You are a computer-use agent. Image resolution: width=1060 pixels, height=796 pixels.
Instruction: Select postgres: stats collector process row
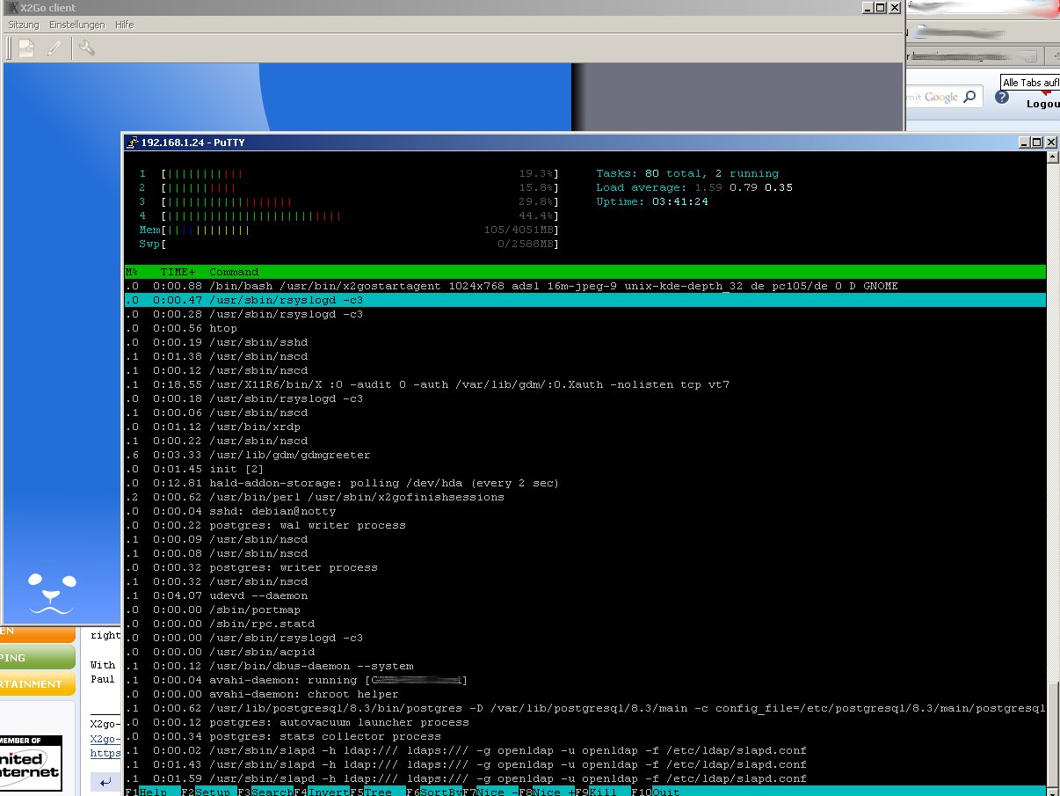pos(585,736)
